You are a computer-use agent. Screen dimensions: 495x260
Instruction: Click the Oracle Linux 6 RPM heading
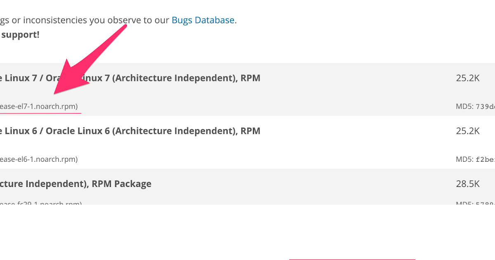tap(130, 131)
